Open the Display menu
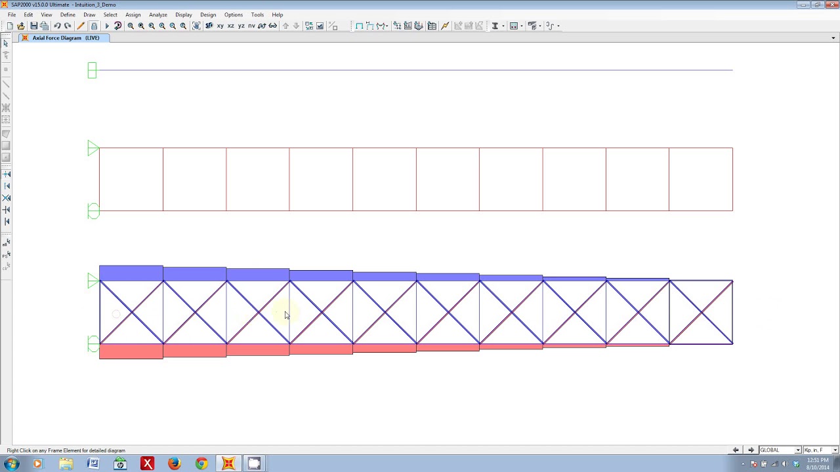 184,14
